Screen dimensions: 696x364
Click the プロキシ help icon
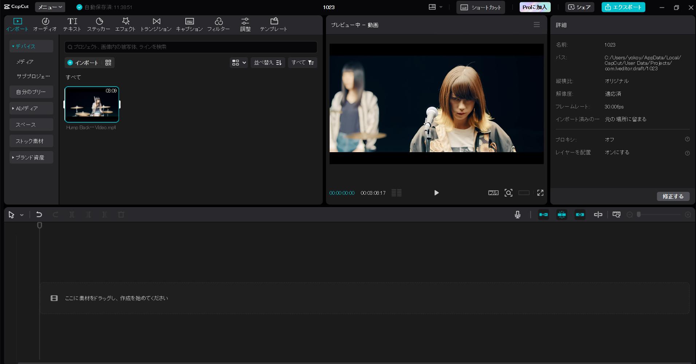[687, 139]
